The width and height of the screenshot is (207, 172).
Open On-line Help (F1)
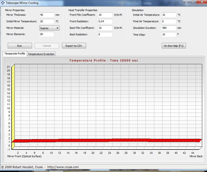[174, 46]
